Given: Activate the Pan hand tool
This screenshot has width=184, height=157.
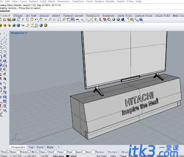Looking at the screenshot, I should 41,20.
